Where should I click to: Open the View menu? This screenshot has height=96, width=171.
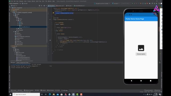coord(17,1)
